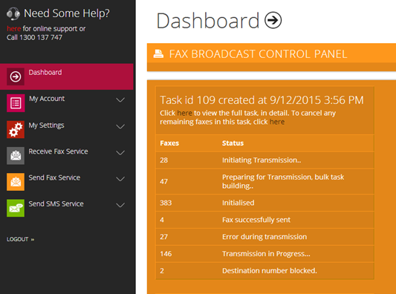Click the fax count '383'
The image size is (396, 294).
(x=166, y=203)
